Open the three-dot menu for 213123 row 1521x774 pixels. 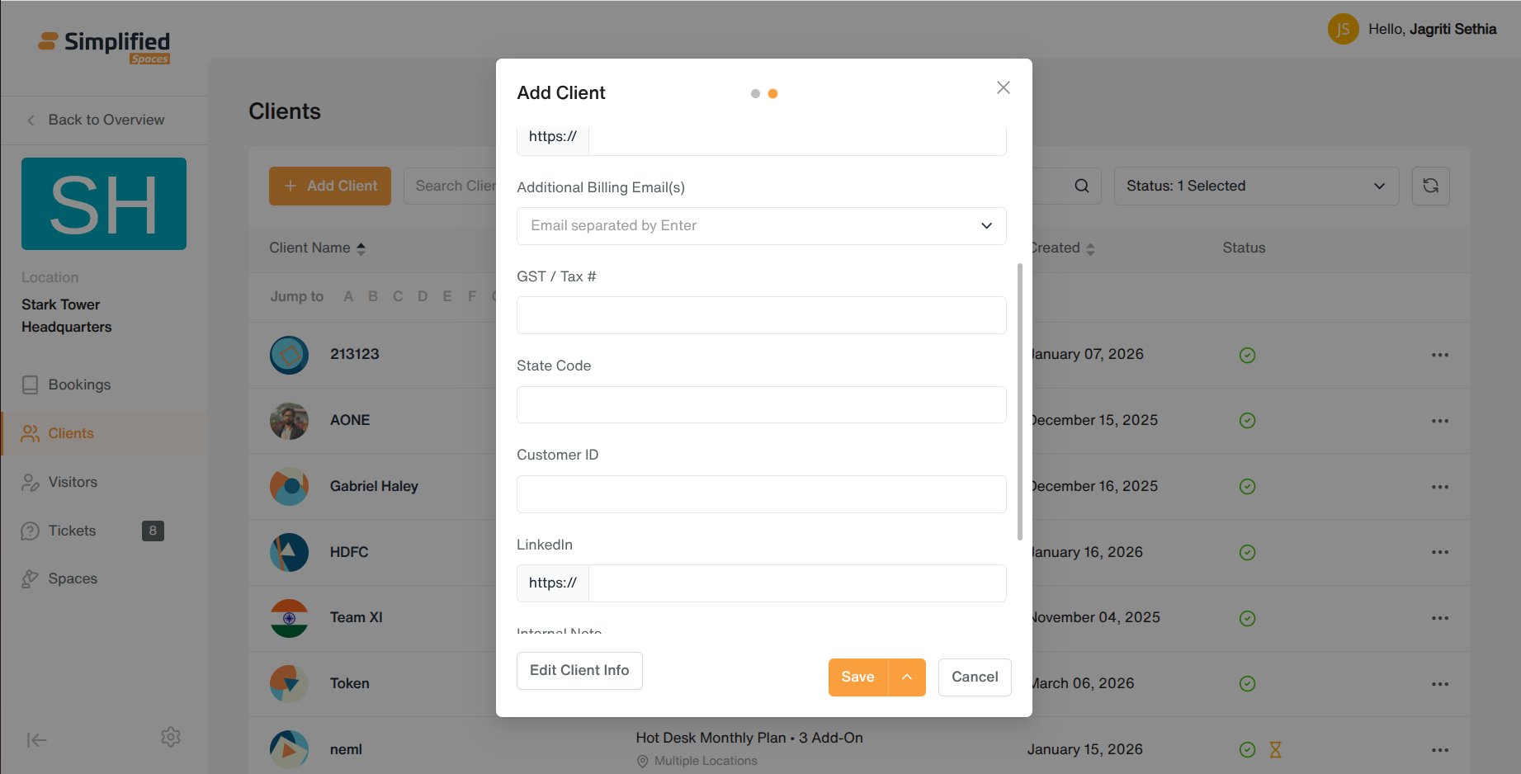(x=1440, y=355)
